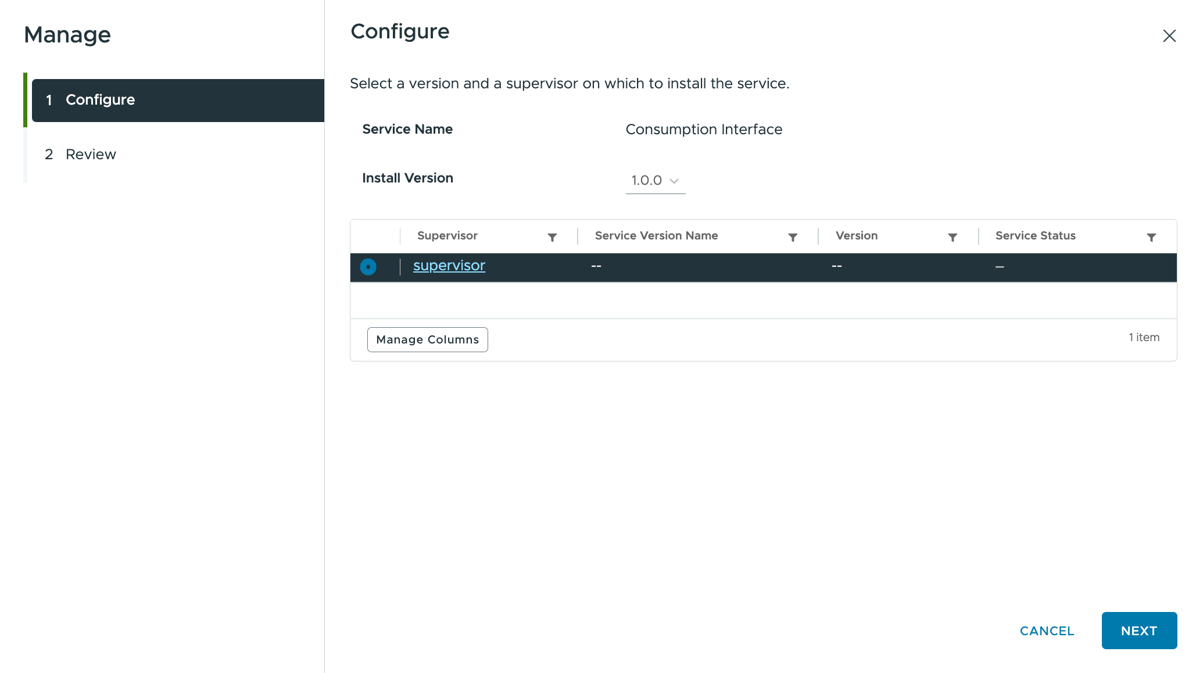Click the NEXT button to proceed
This screenshot has width=1196, height=673.
pos(1139,630)
